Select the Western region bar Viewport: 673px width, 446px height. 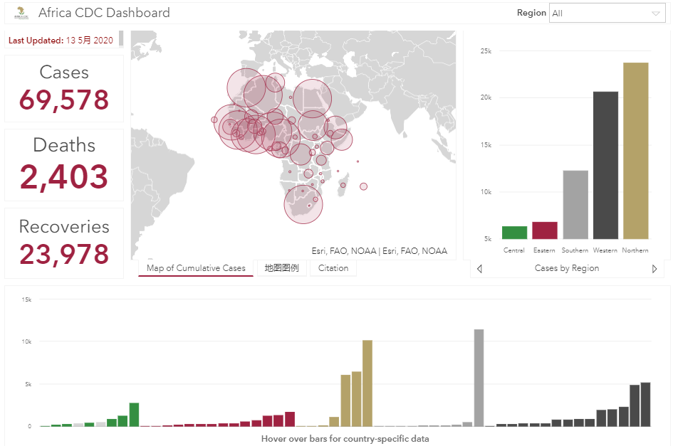[605, 165]
